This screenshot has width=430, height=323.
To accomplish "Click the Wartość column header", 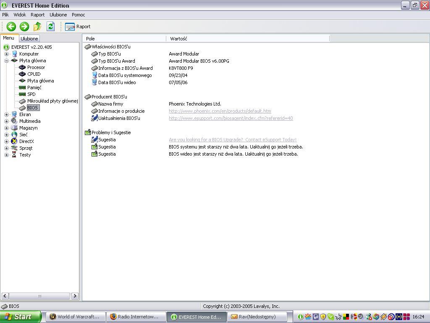I will click(x=248, y=39).
